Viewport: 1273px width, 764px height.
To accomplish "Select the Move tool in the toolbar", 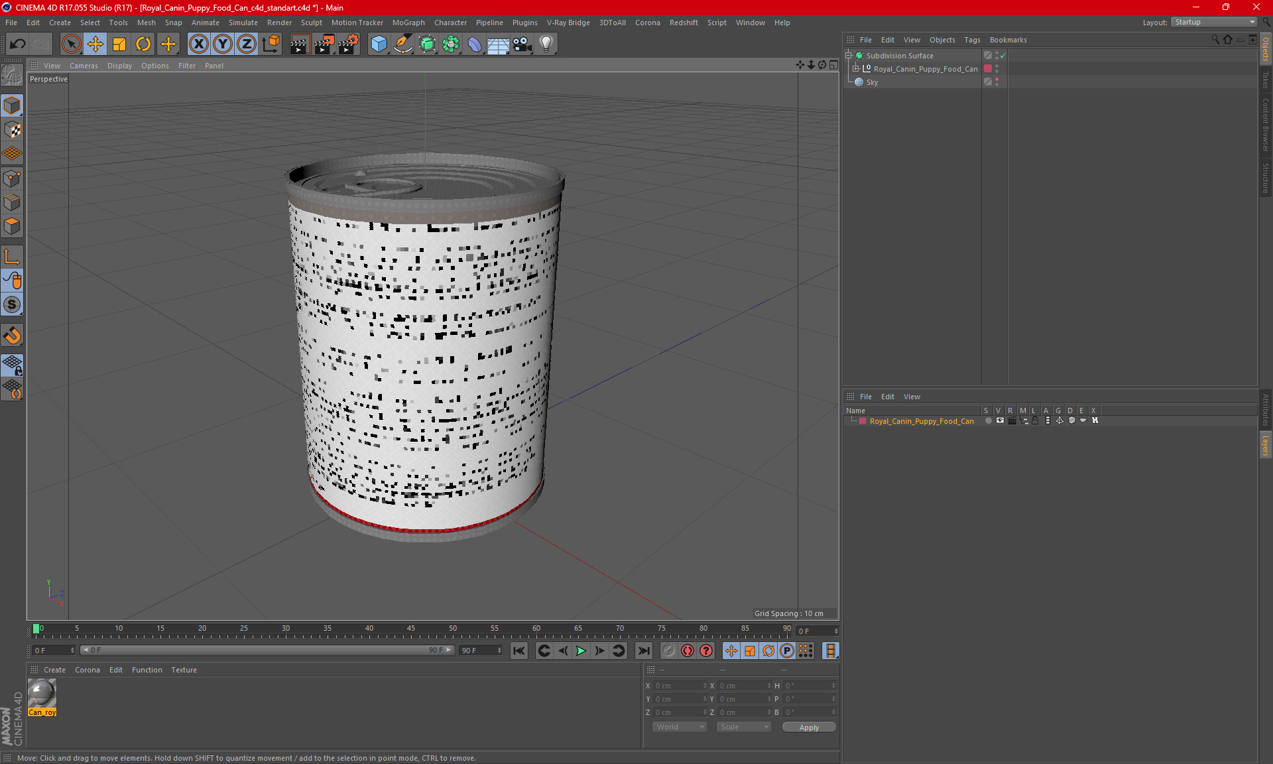I will click(95, 44).
